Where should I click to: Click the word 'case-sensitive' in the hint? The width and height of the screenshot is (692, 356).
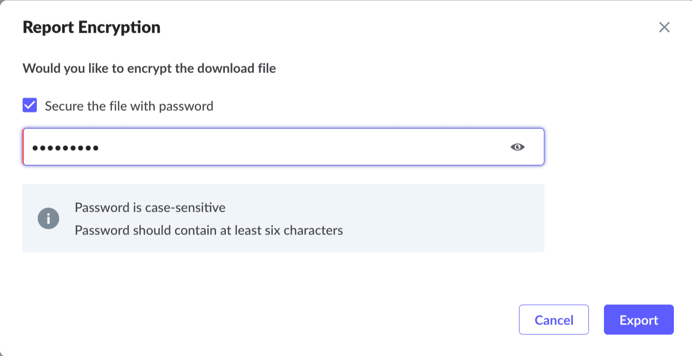tap(185, 208)
